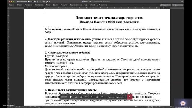
Task: Click the Расскажите lightbulb search field
Action: (102, 5)
